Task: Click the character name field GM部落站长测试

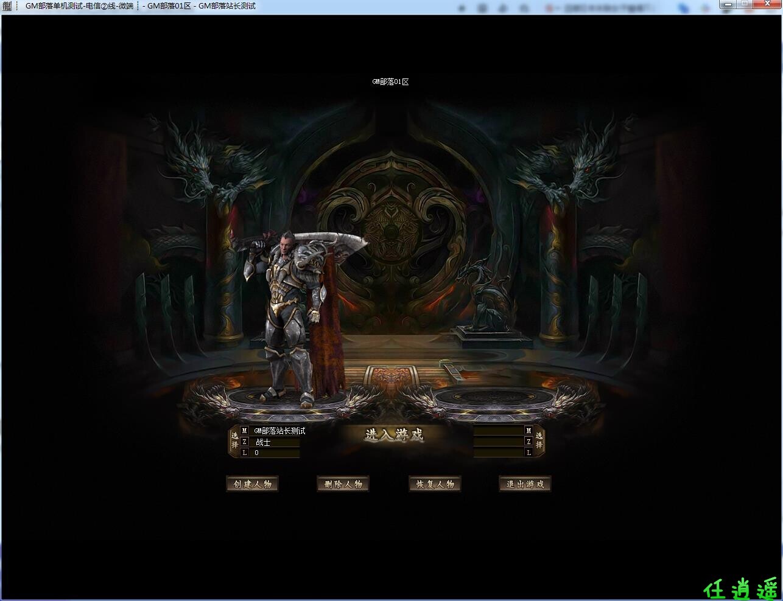Action: tap(279, 431)
